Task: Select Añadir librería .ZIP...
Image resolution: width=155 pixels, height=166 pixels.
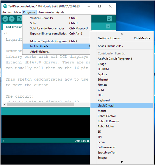Action: [122, 46]
